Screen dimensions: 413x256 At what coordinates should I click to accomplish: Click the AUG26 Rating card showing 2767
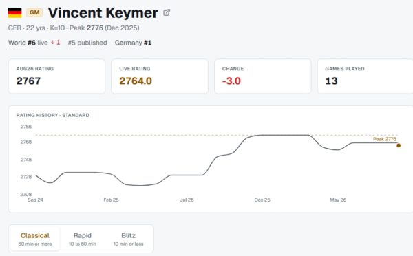tap(56, 76)
